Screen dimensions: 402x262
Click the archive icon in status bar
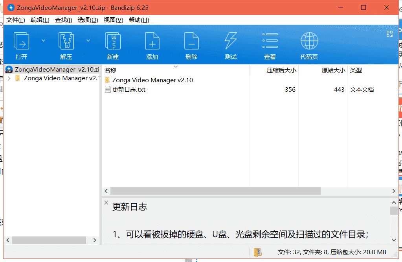[258, 252]
